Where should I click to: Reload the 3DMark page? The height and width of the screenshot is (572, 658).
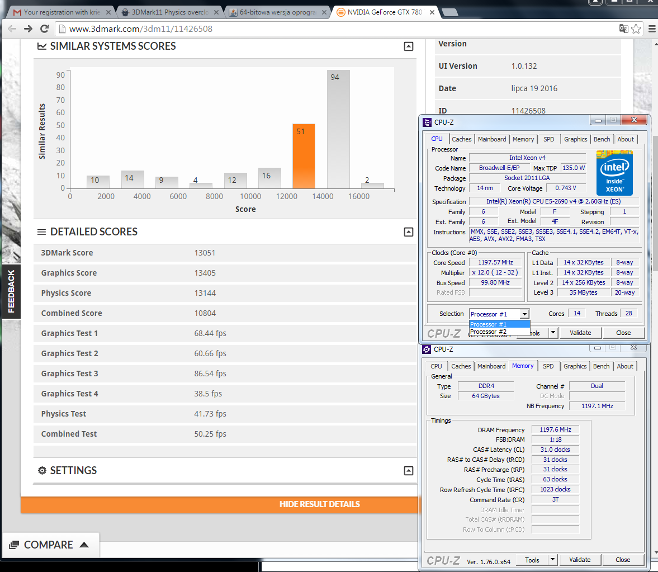click(44, 29)
